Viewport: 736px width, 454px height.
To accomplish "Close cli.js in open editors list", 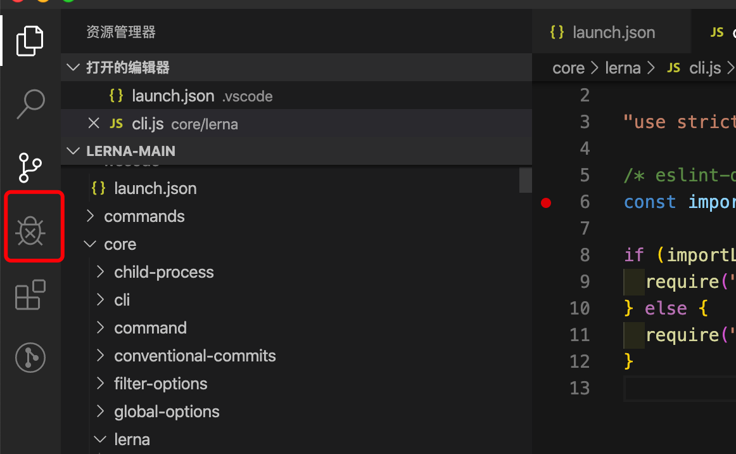I will click(x=94, y=123).
